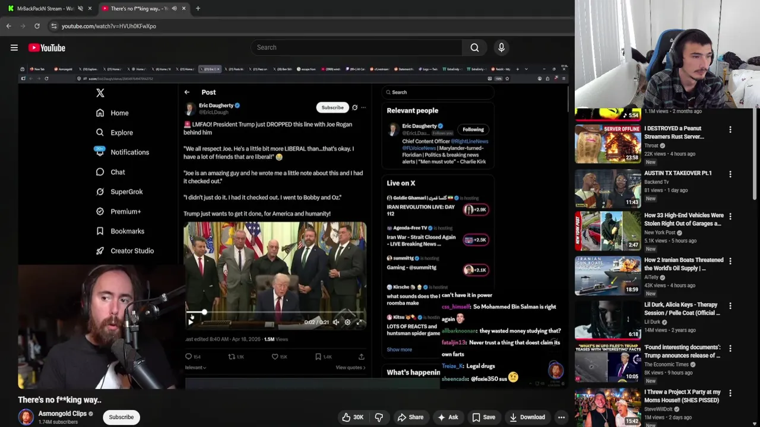Subscribe to Asmongold Clips
760x427 pixels.
(121, 417)
